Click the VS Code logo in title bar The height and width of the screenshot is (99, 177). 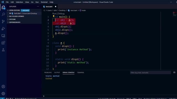(x=2, y=2)
